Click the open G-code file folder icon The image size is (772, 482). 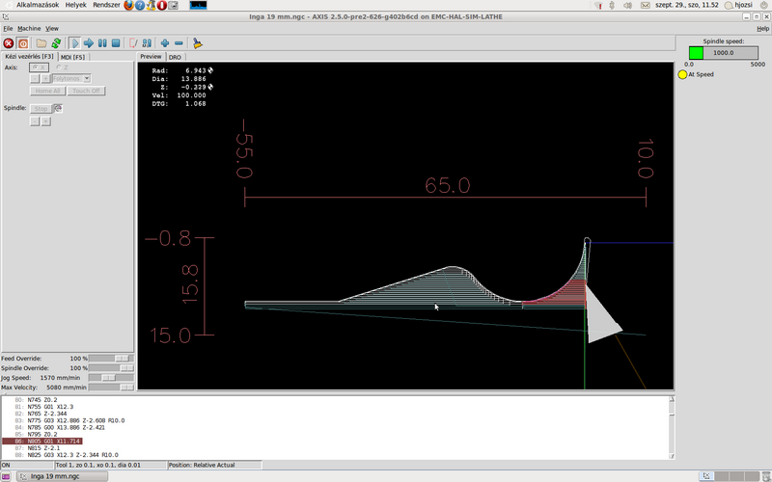click(x=41, y=43)
